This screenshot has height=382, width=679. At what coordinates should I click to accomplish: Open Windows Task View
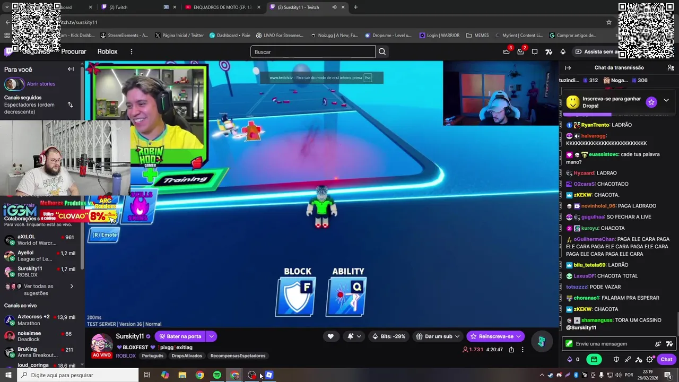[x=147, y=375]
